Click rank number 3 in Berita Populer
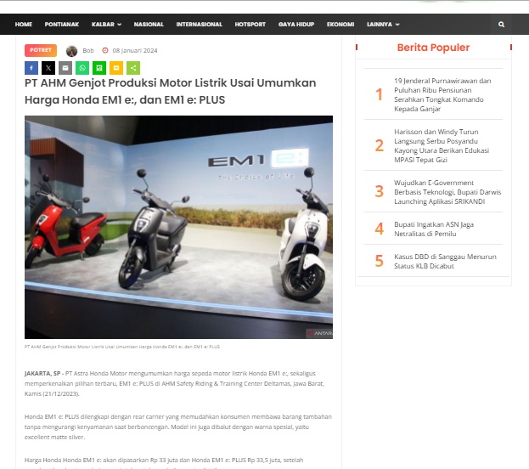 pyautogui.click(x=380, y=191)
